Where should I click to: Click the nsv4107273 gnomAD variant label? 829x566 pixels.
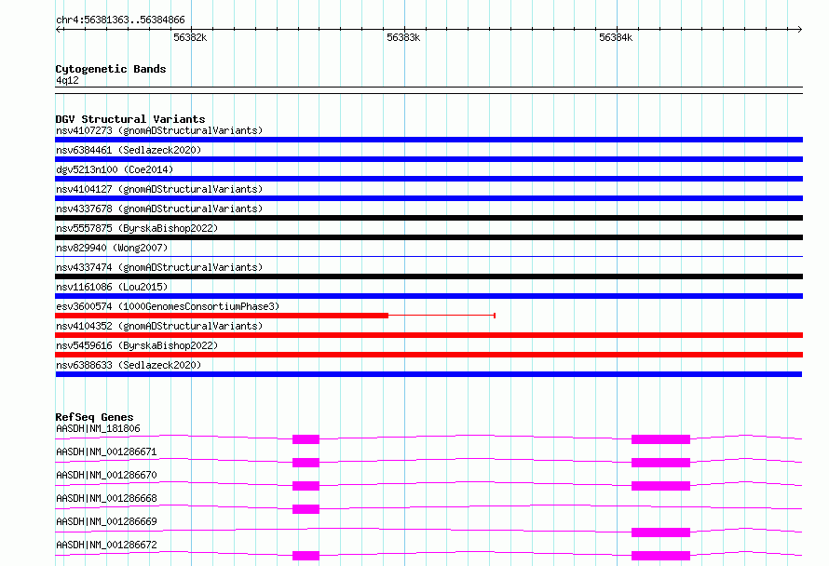(159, 130)
